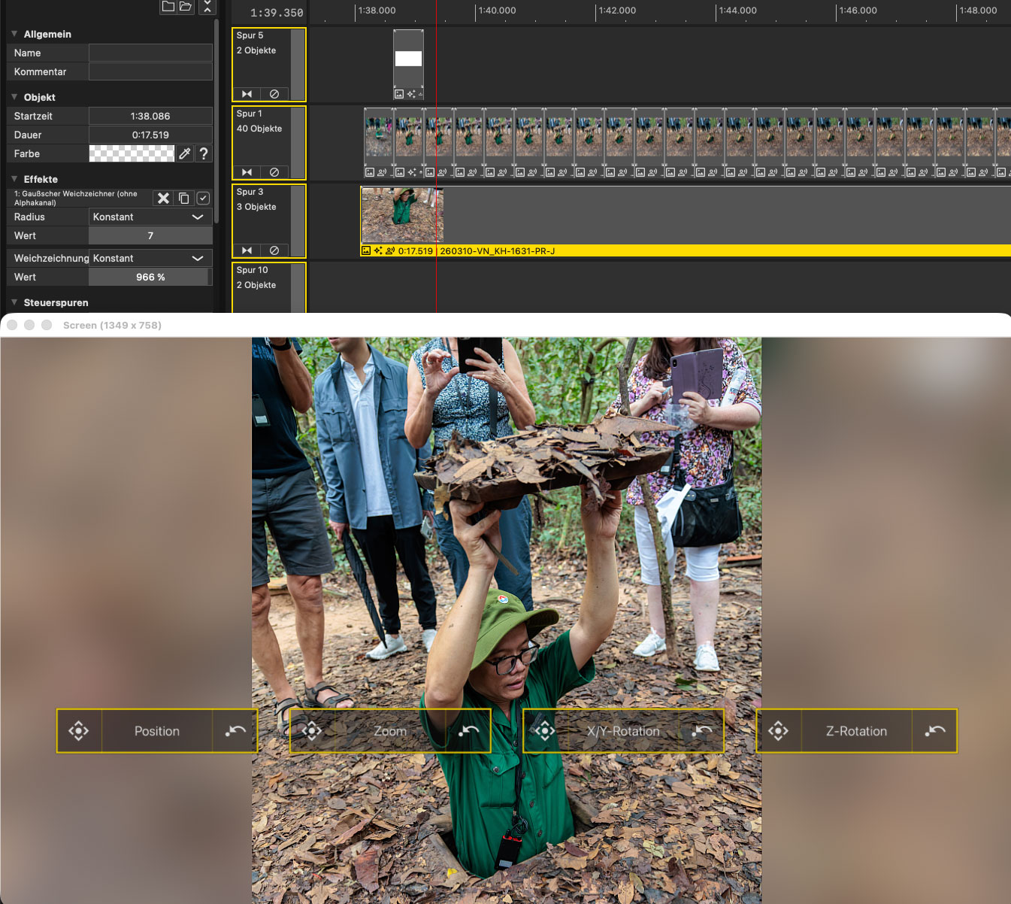
Task: Collapse the Objekt section
Action: 14,97
